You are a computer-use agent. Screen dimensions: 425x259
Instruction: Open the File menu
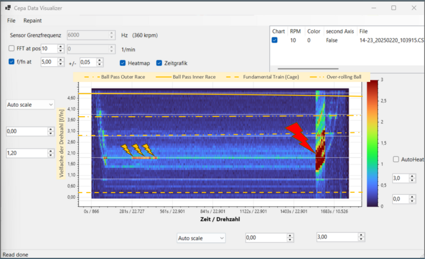click(x=11, y=21)
